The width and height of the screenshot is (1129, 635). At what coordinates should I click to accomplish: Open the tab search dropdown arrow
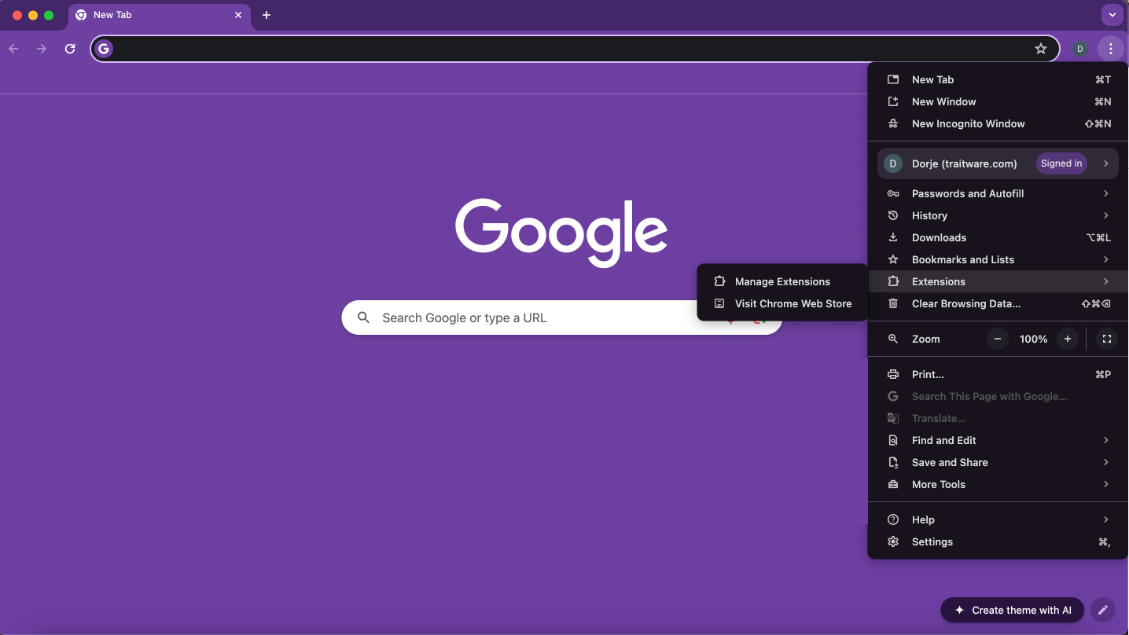1112,15
